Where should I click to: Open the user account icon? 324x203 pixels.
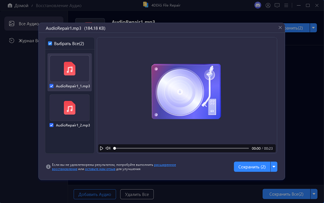(268, 6)
